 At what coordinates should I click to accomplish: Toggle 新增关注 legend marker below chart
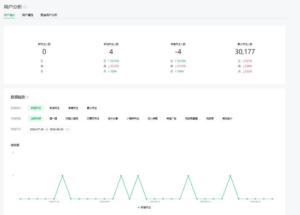point(139,207)
